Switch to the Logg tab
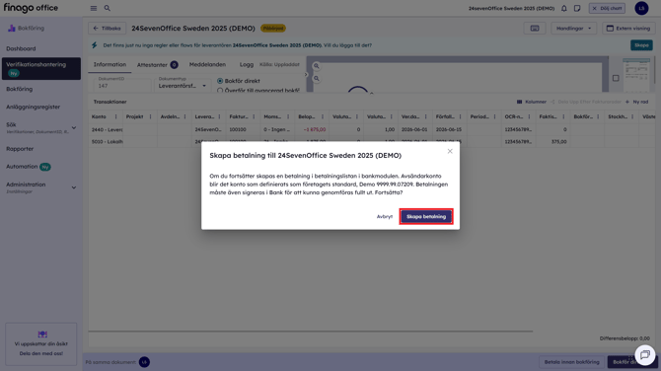The height and width of the screenshot is (371, 661). click(x=247, y=64)
